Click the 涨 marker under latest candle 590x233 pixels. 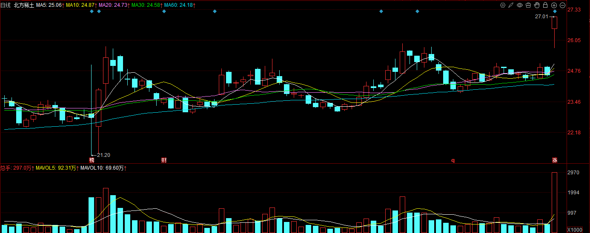(x=555, y=160)
